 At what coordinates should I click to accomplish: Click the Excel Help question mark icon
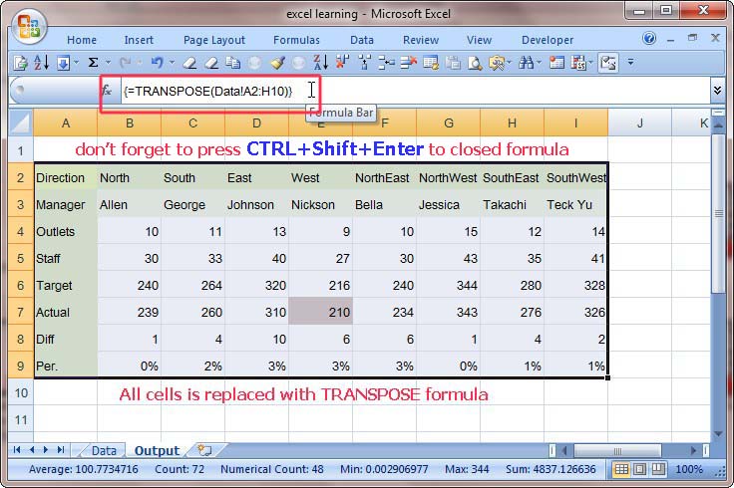649,38
